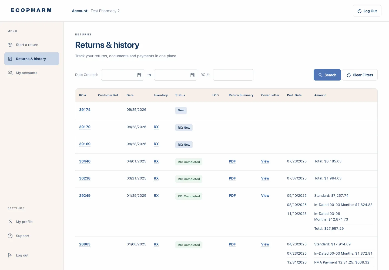
Task: Choose Log out in the sidebar
Action: click(x=32, y=255)
